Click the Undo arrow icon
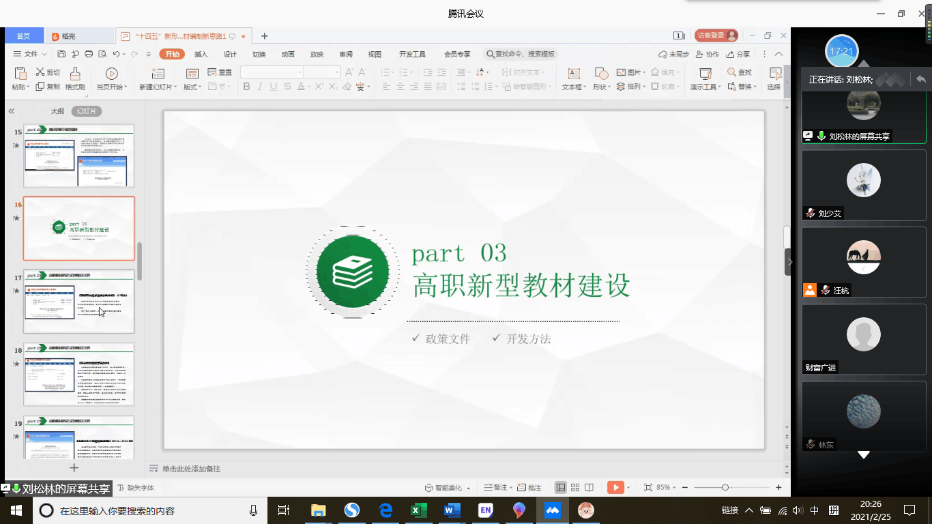 tap(117, 55)
